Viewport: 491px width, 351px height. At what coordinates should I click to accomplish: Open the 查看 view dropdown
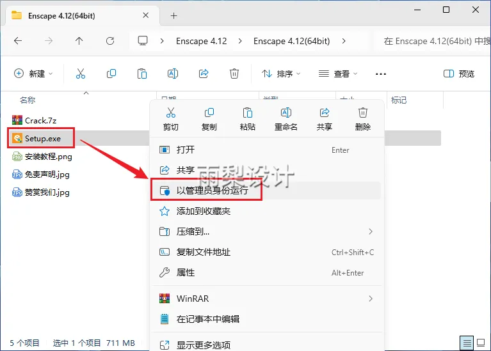tap(338, 74)
